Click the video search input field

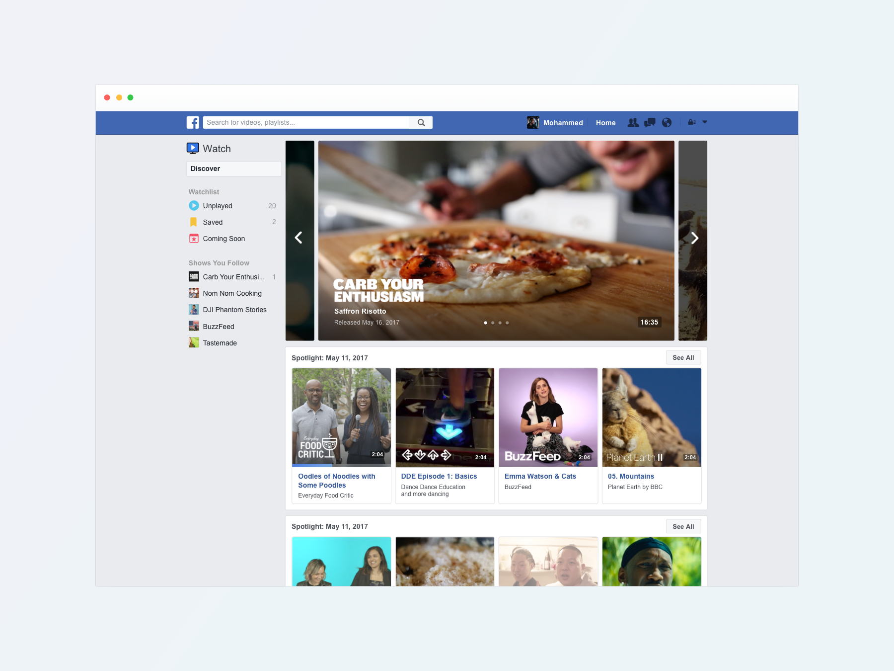tap(306, 123)
